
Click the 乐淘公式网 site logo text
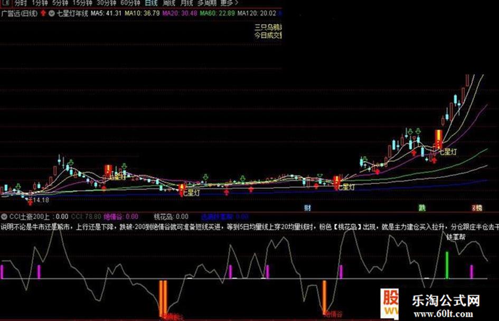tap(446, 300)
